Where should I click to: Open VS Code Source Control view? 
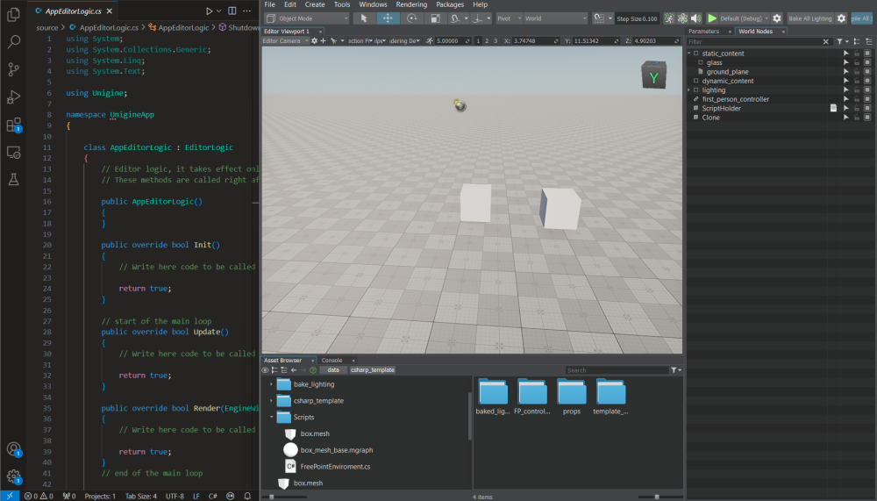coord(13,69)
